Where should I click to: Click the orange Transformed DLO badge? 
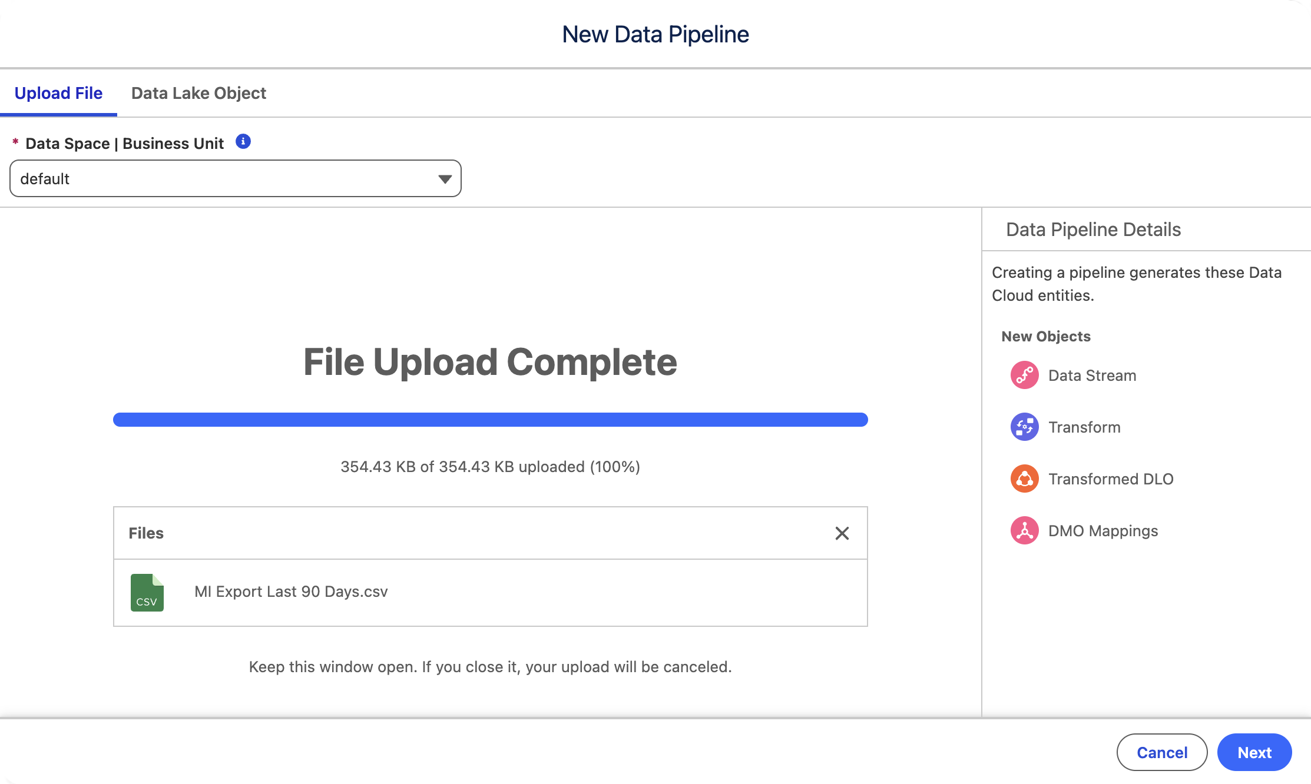pyautogui.click(x=1024, y=479)
